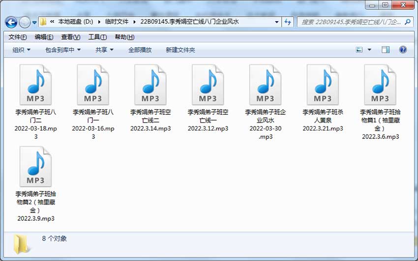Click 临时文件 in the address breadcrumb
Viewport: 418px width, 261px height.
tap(117, 22)
